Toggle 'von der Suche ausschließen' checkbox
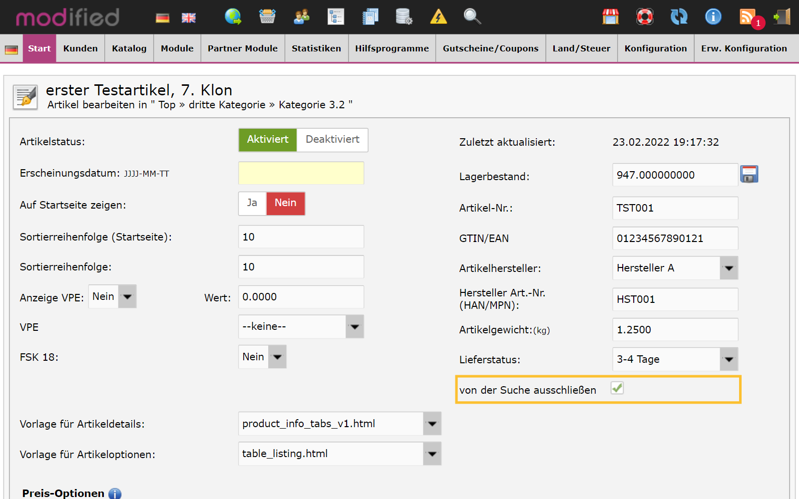Screen dimensions: 799x499 pyautogui.click(x=617, y=388)
